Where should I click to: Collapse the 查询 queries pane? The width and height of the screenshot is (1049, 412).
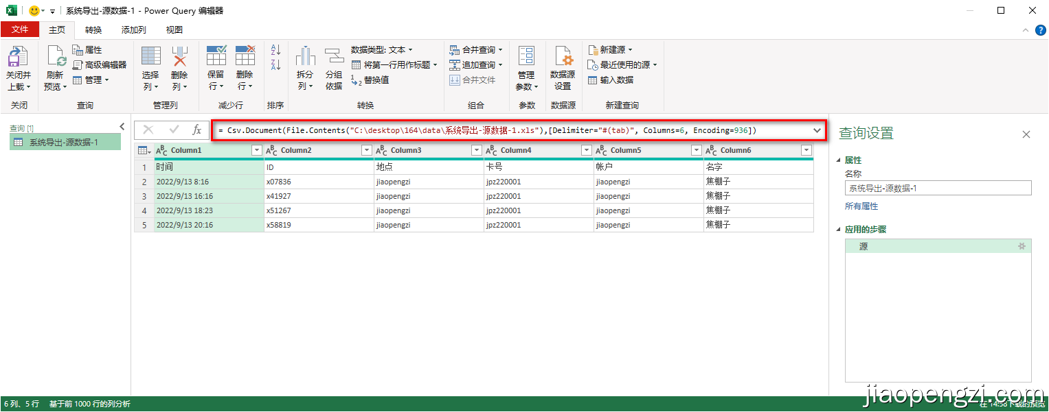tap(122, 125)
